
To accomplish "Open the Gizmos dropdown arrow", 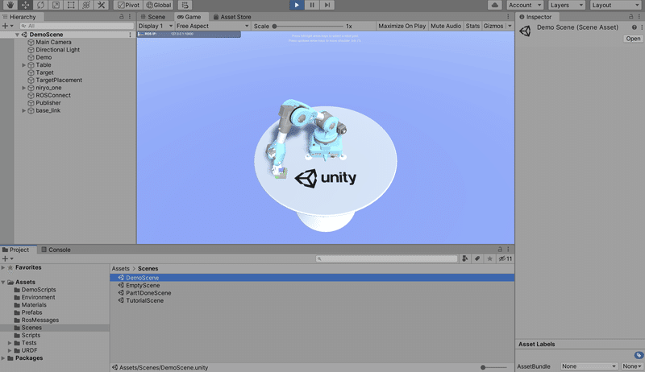I will point(510,26).
